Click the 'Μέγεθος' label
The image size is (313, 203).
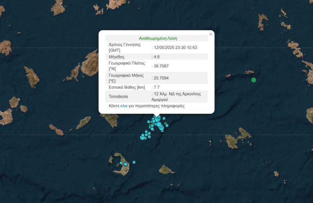[x=117, y=57]
